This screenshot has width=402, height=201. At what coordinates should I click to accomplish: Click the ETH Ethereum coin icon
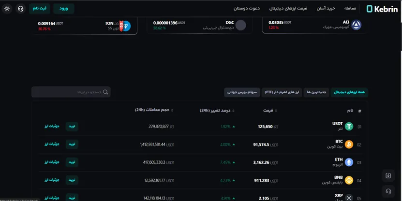pos(349,162)
